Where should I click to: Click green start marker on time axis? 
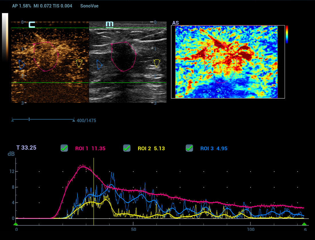16,224
